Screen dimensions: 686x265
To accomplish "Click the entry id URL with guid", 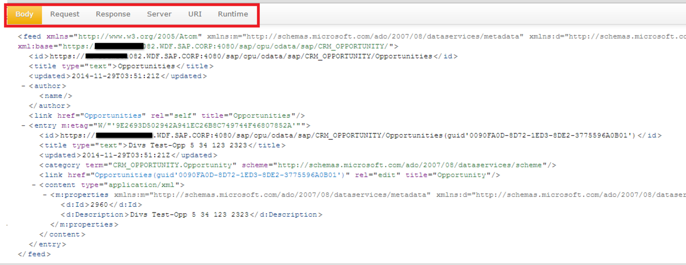I will tap(349, 135).
